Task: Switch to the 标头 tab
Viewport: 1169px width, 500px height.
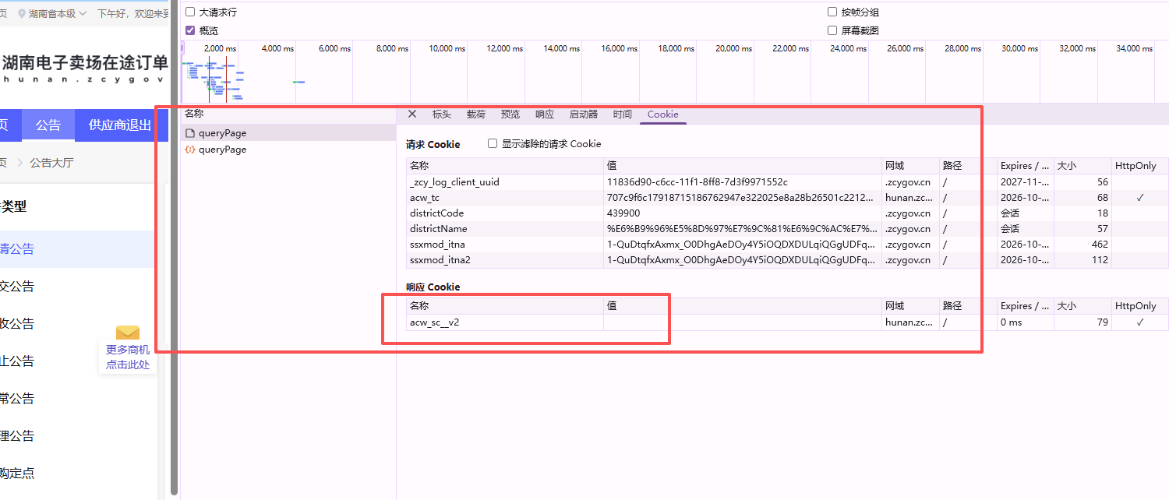Action: pos(442,114)
